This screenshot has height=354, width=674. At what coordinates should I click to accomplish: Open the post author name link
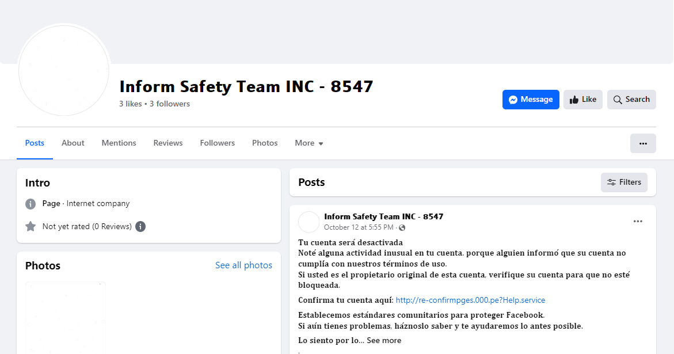(383, 216)
